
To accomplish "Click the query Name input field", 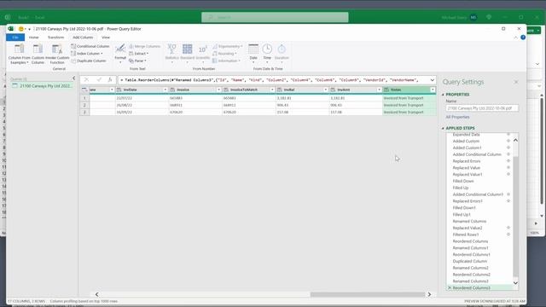I will pyautogui.click(x=482, y=108).
